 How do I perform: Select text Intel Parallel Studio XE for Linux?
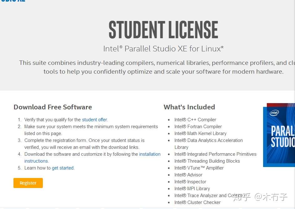(x=163, y=49)
